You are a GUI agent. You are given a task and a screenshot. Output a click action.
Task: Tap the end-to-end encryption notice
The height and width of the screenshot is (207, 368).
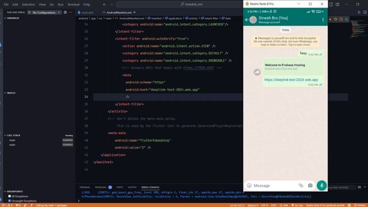(x=285, y=41)
